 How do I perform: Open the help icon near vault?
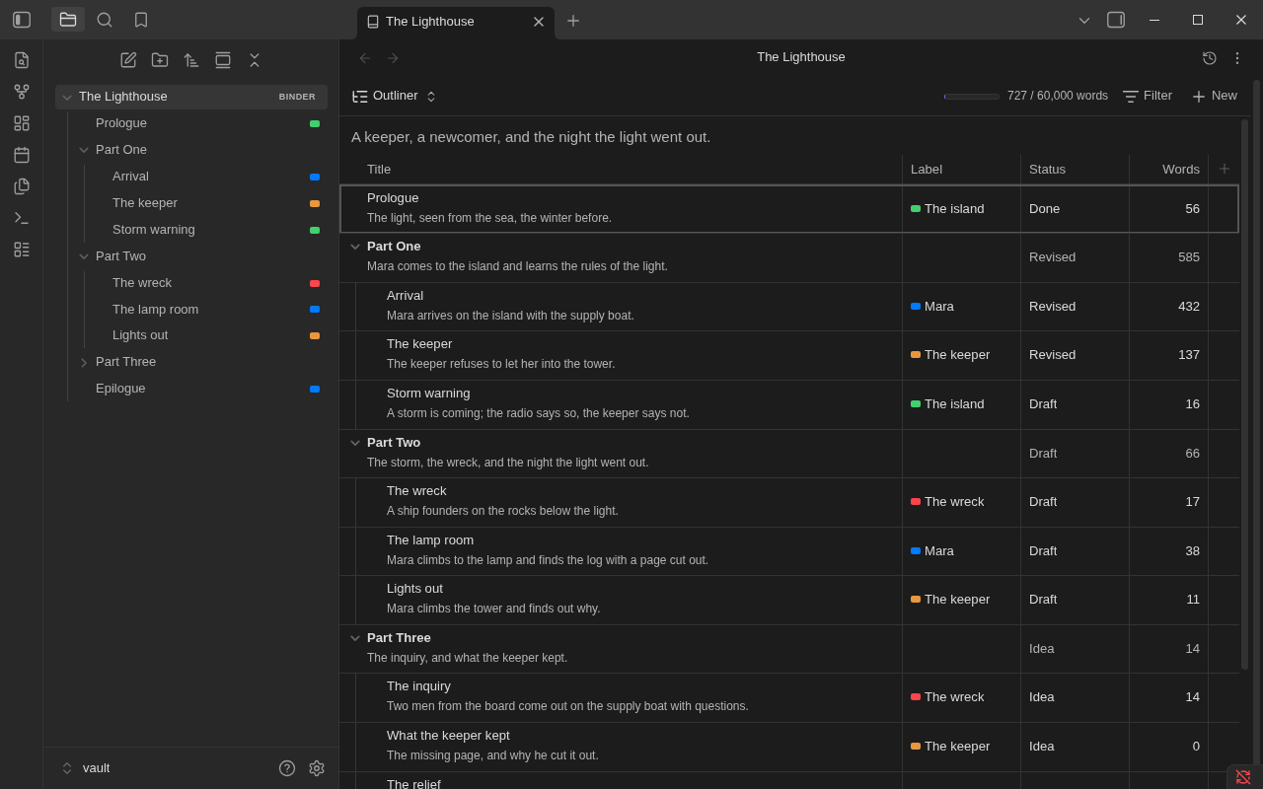[287, 768]
